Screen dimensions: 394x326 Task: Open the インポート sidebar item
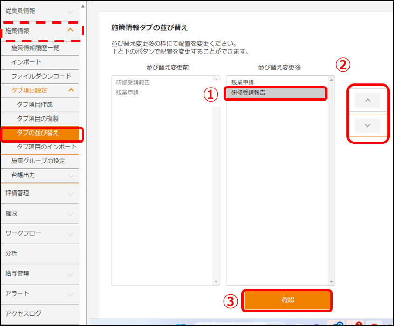pyautogui.click(x=27, y=62)
